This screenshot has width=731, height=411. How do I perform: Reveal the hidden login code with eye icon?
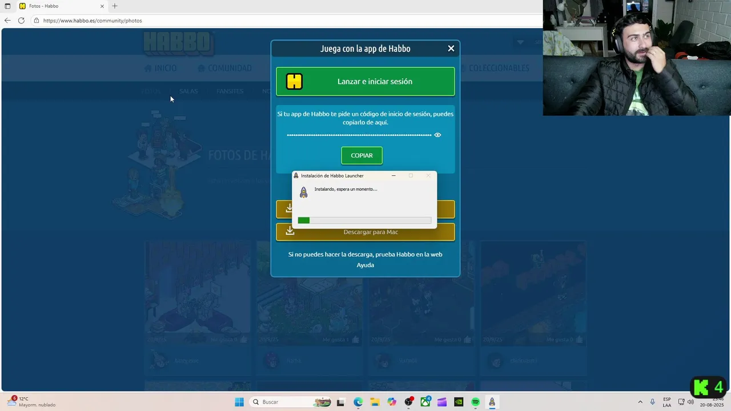[x=437, y=135]
